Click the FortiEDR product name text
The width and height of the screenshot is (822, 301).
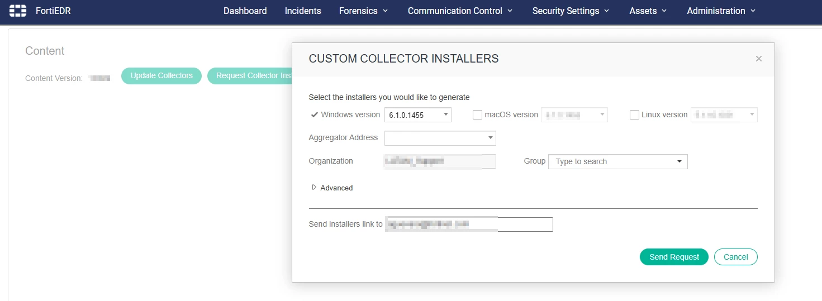coord(52,11)
